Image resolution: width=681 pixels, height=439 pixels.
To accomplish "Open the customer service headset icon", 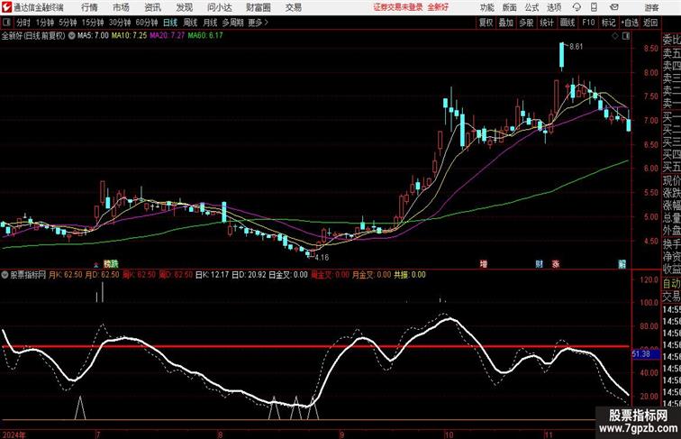I will [577, 7].
